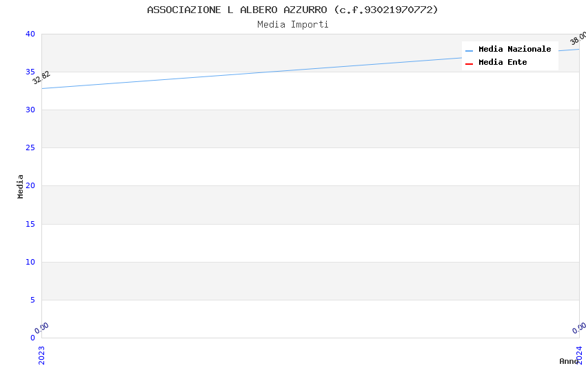586x379 pixels.
Task: Click the 38.00 data label
Action: [578, 38]
